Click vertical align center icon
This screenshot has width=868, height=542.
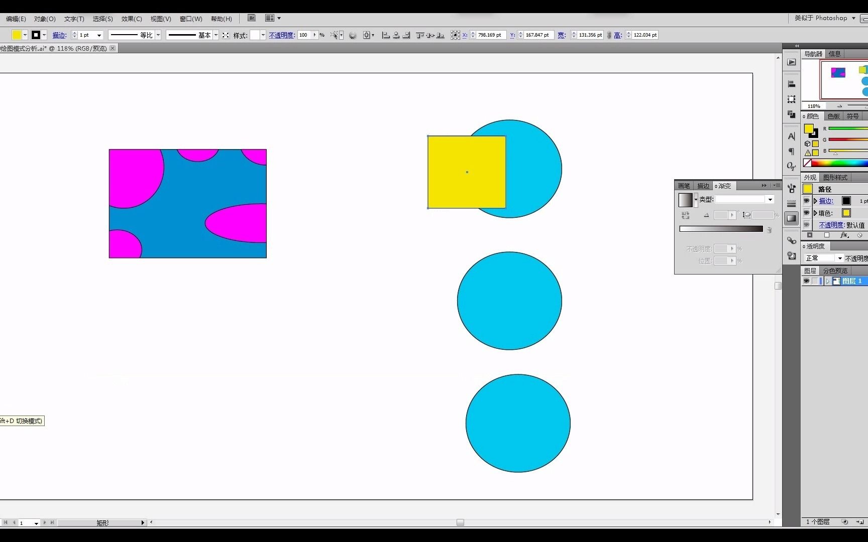click(x=430, y=35)
